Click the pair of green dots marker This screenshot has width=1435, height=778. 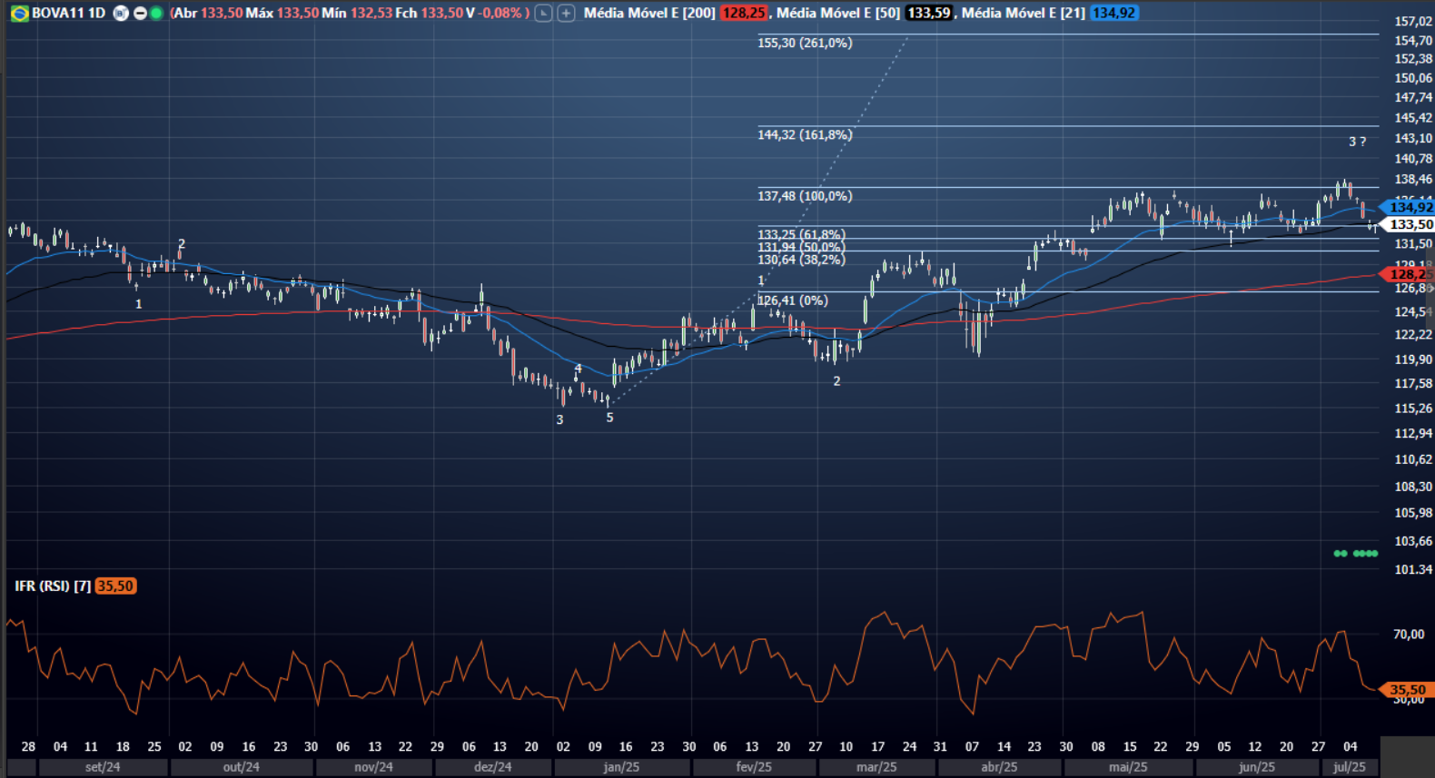click(1341, 553)
